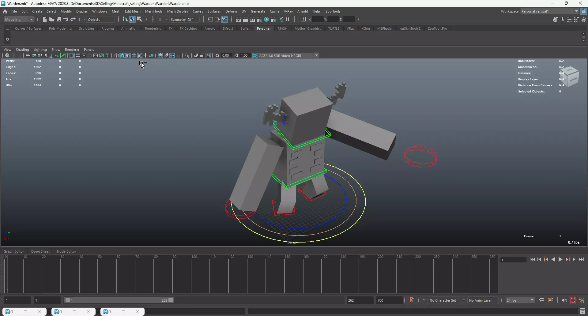Viewport: 588px width, 316px height.
Task: Toggle the Channel Box / Layer Editor icon
Action: 584,20
